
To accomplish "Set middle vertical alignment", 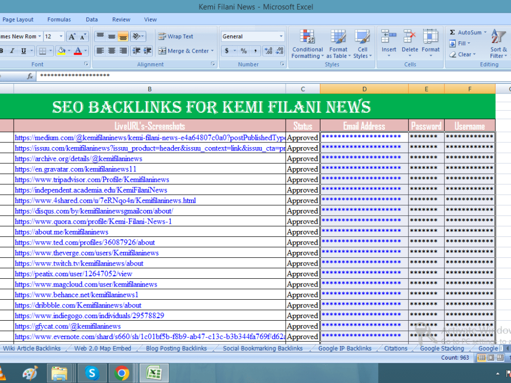I will pyautogui.click(x=111, y=36).
